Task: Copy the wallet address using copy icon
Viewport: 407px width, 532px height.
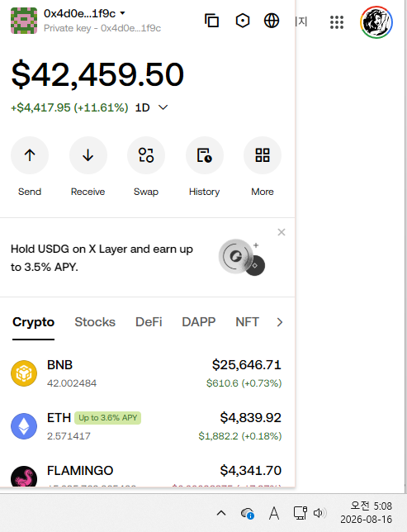Action: pos(211,21)
